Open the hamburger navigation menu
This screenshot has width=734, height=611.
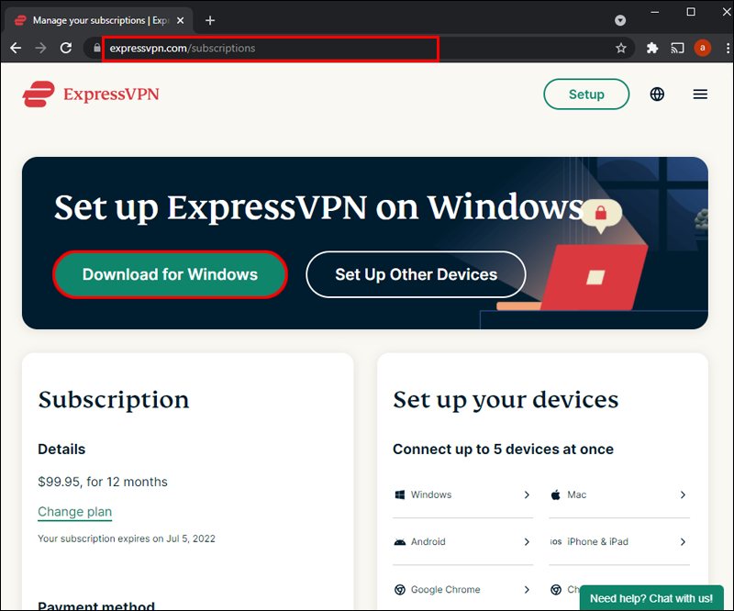(700, 94)
